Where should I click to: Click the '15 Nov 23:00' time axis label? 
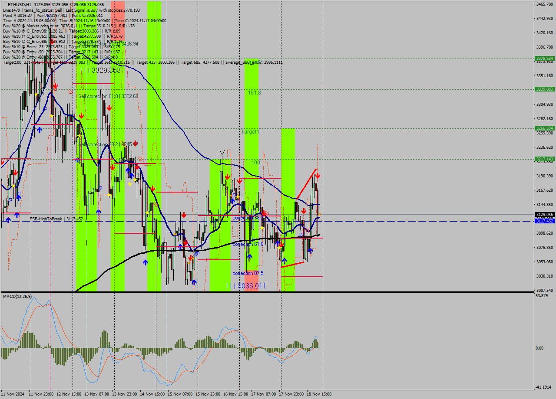coord(208,394)
